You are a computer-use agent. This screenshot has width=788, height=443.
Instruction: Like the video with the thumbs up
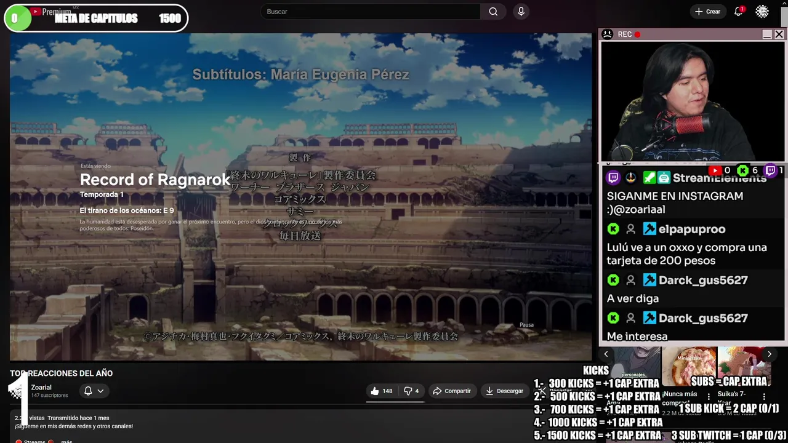(x=381, y=391)
